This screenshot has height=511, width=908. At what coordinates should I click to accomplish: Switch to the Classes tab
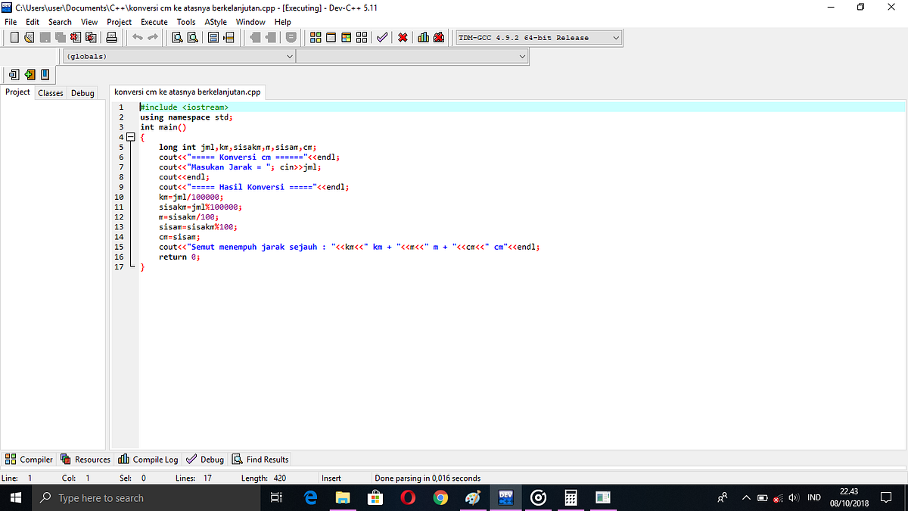pos(50,92)
